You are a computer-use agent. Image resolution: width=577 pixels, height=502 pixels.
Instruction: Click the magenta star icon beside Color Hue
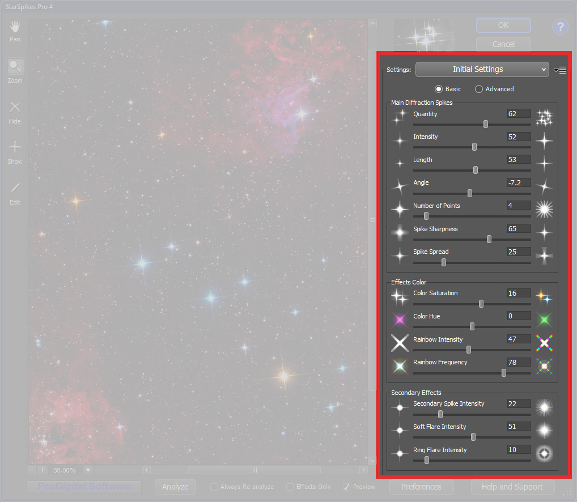click(x=400, y=320)
